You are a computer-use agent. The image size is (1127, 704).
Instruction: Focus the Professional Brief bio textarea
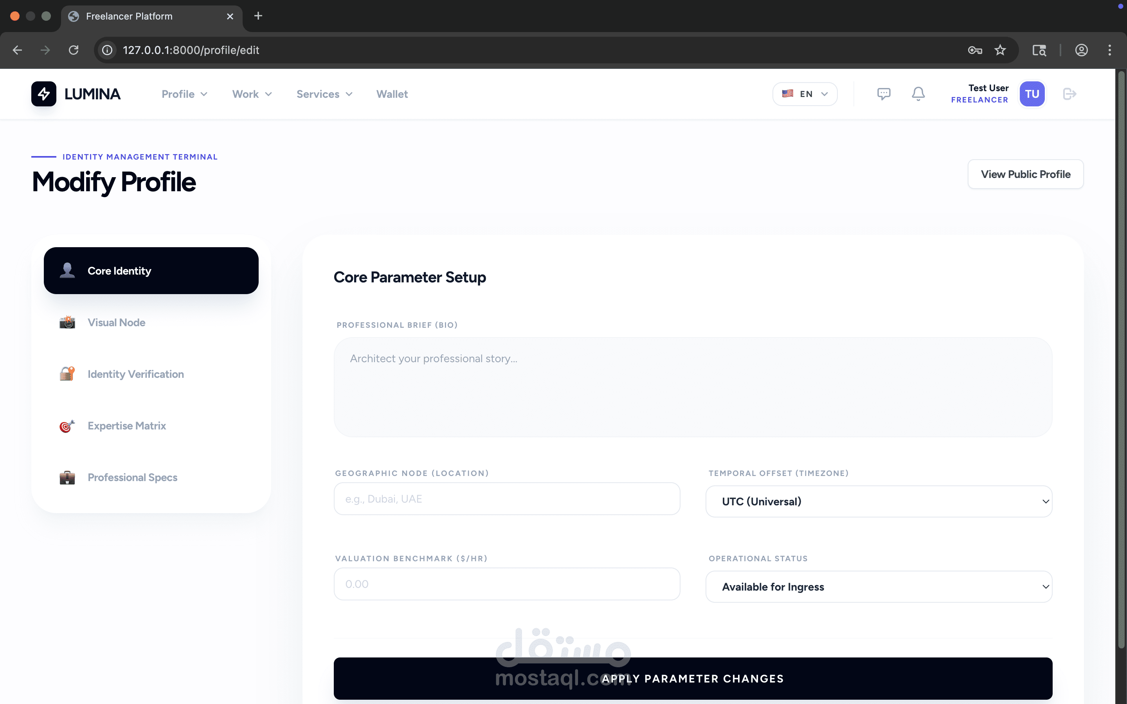693,387
